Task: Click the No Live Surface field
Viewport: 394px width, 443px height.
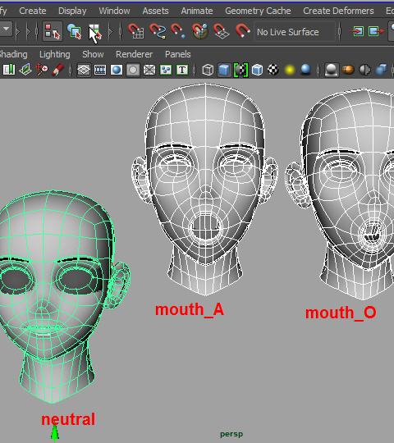Action: tap(295, 32)
